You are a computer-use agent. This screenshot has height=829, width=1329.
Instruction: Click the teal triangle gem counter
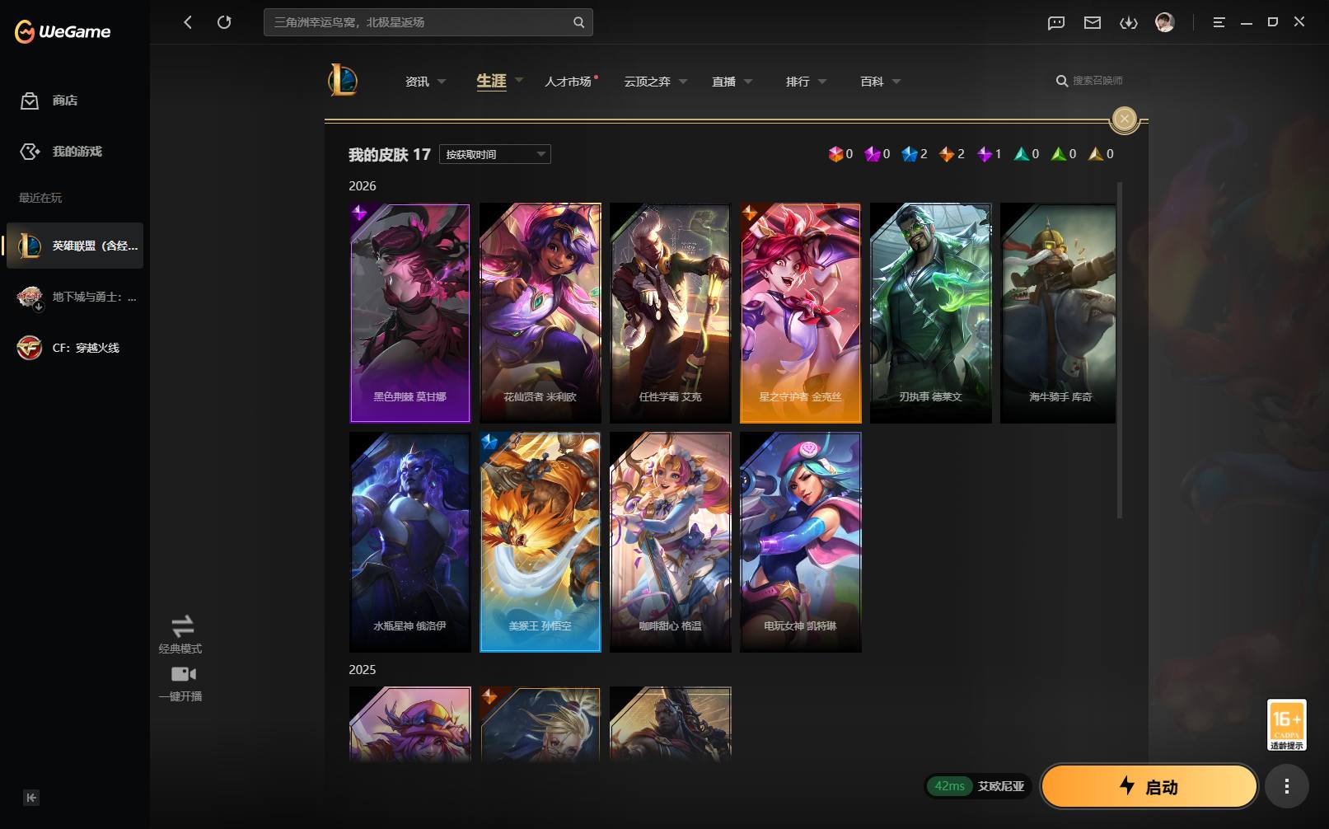1027,154
